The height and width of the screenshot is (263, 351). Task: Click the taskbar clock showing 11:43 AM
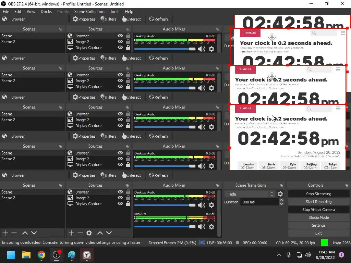(325, 255)
